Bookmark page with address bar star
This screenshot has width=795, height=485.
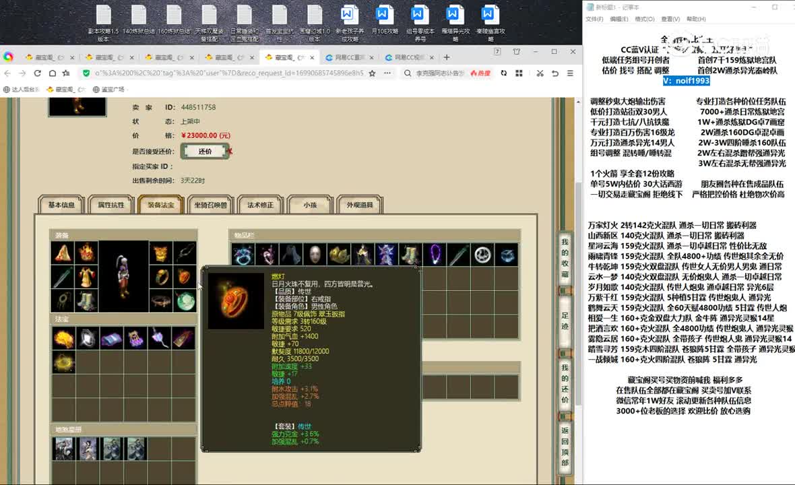tap(372, 73)
